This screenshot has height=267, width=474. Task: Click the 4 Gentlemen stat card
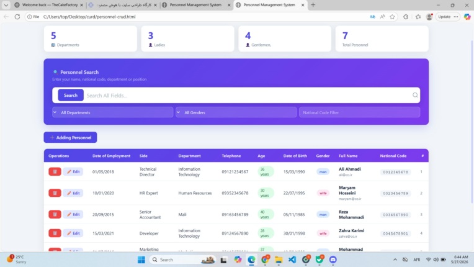coord(285,38)
